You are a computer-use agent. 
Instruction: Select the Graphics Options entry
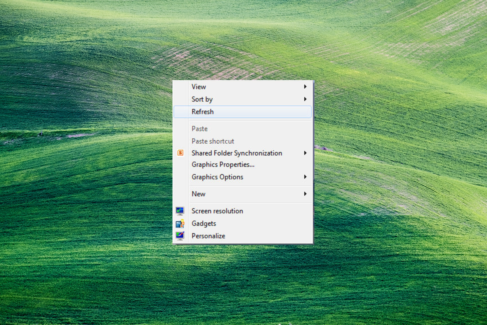point(243,177)
